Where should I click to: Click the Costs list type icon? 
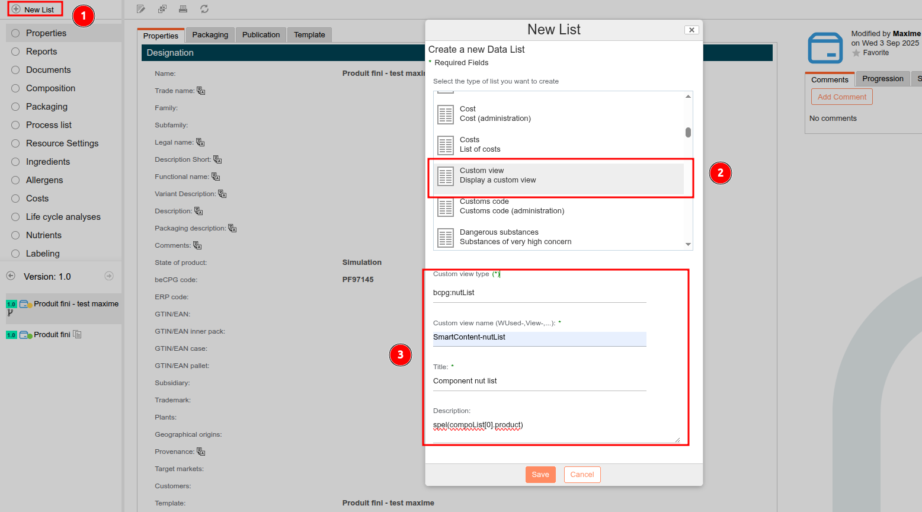point(446,145)
